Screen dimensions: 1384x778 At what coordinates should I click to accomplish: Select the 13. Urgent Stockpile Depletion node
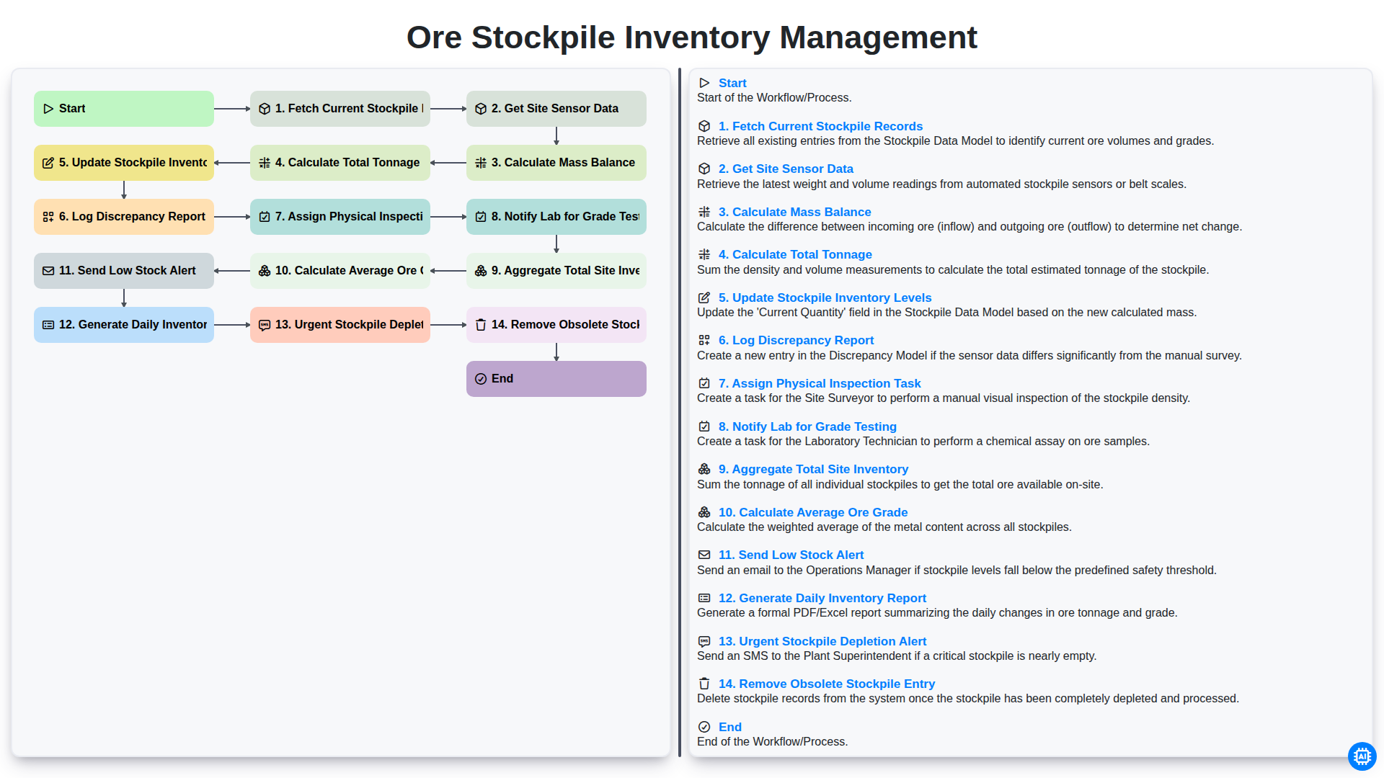340,325
